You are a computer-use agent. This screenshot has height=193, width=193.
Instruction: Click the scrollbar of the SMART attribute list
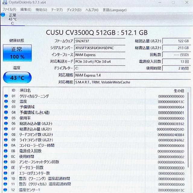188,130
